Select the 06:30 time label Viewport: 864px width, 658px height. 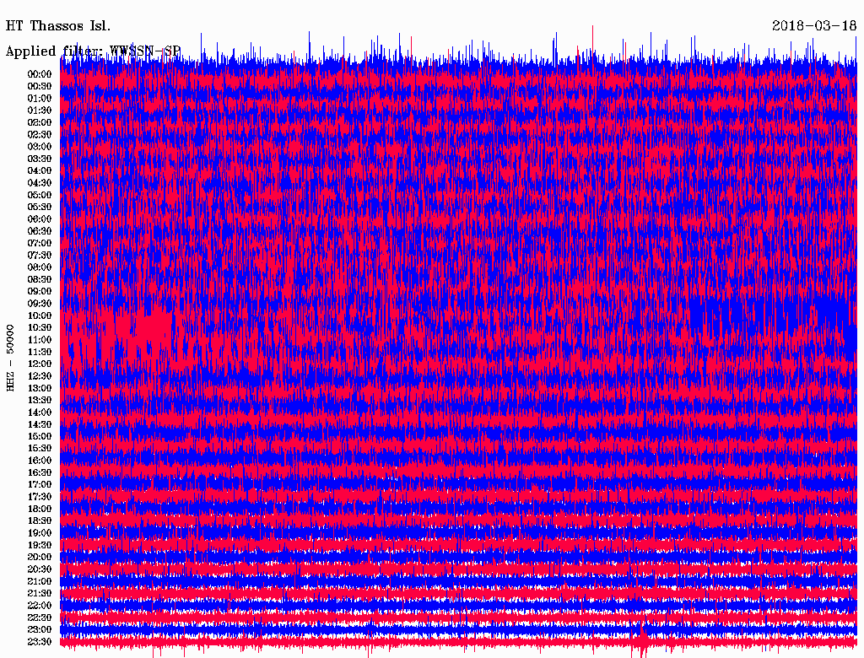(40, 231)
